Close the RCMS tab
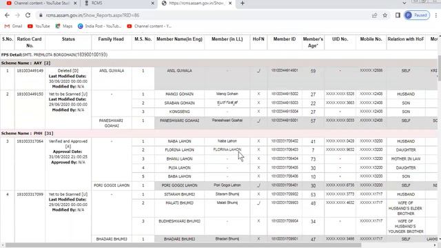 [153, 3]
